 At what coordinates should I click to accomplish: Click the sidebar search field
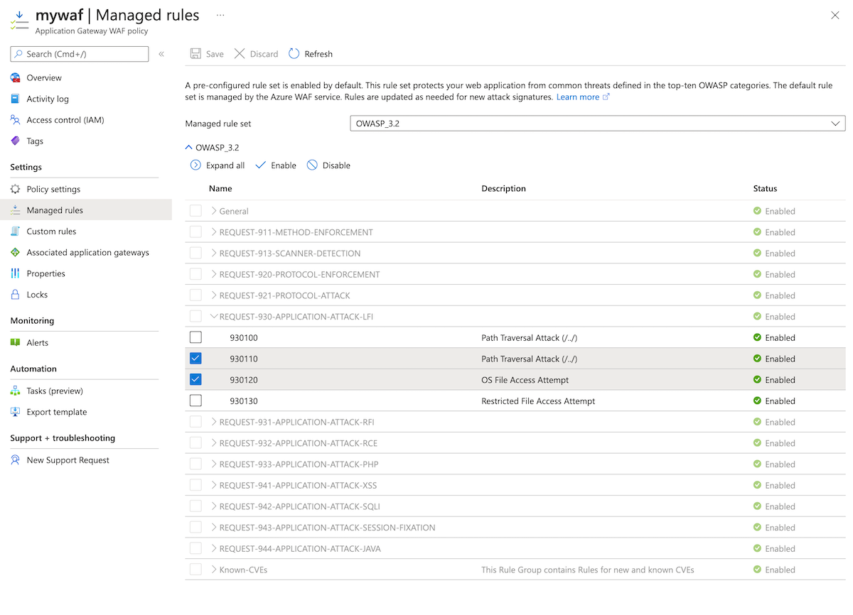point(80,54)
